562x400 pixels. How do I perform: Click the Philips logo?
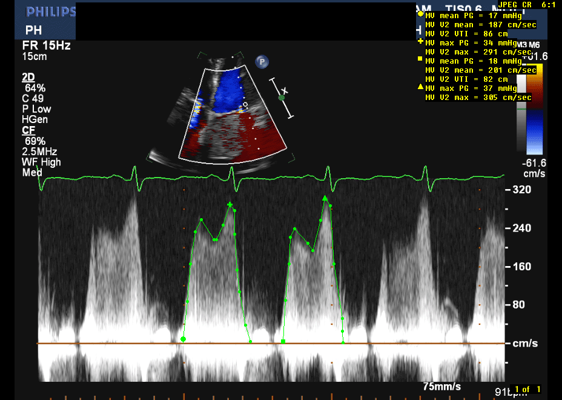pos(51,12)
